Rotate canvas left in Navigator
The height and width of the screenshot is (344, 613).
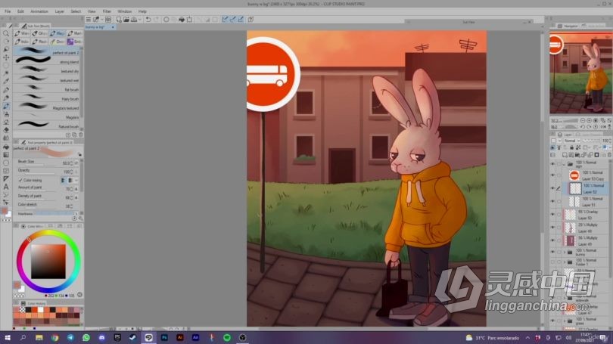[x=583, y=126]
